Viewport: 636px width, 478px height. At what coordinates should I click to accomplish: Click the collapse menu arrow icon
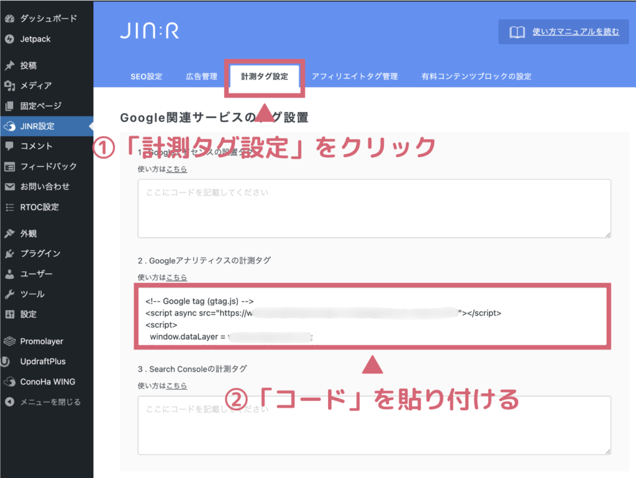click(x=10, y=402)
